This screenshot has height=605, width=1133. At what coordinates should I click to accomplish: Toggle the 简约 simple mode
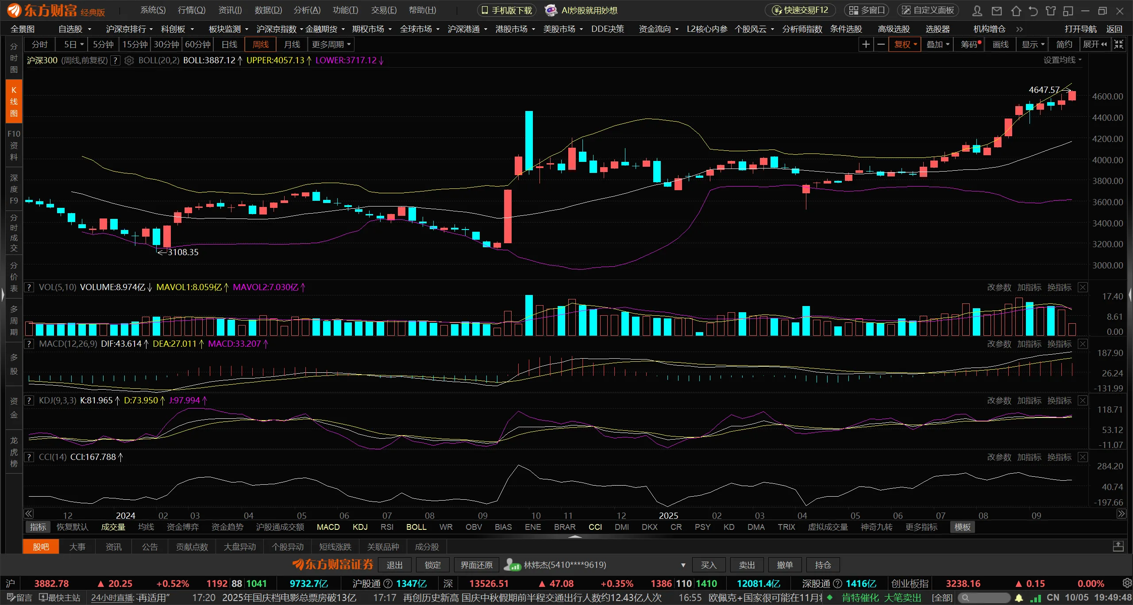(1064, 44)
